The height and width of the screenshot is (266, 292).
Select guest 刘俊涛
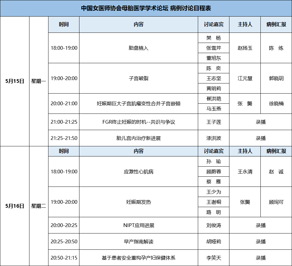213,226
